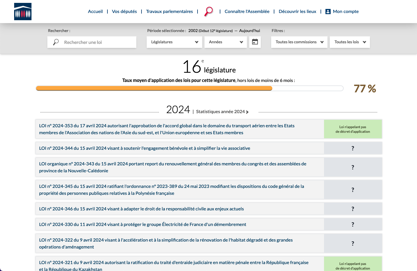Open the Toutes les lois filter

click(x=350, y=42)
